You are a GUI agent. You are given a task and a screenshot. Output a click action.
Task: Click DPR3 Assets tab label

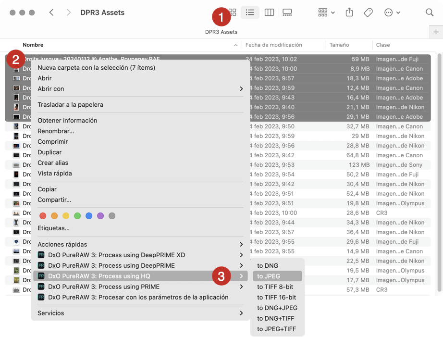point(221,32)
